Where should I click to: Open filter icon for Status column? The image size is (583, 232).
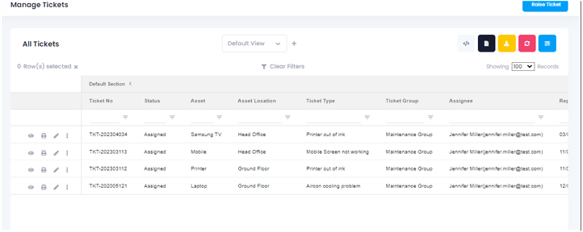pyautogui.click(x=172, y=117)
